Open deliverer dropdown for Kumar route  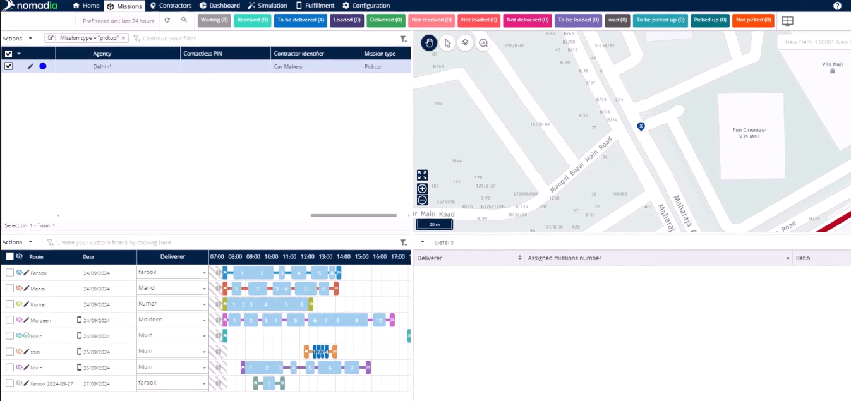204,304
